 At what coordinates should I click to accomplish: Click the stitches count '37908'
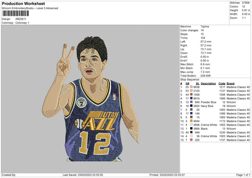pos(246,3)
